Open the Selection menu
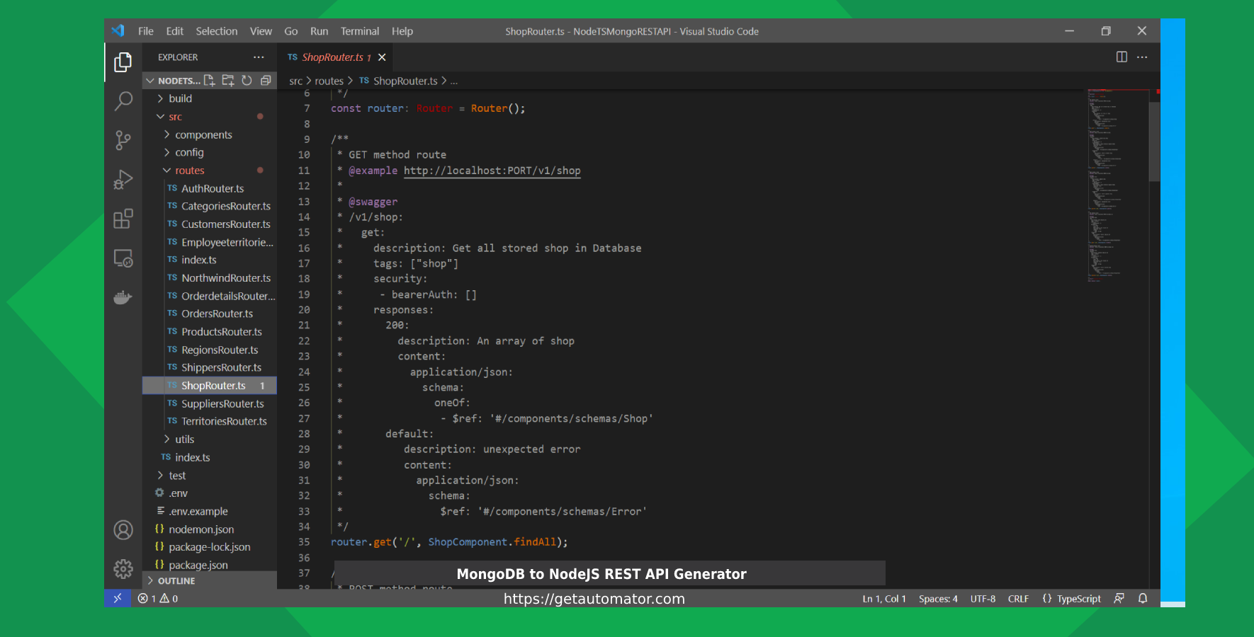The height and width of the screenshot is (637, 1254). click(x=217, y=31)
